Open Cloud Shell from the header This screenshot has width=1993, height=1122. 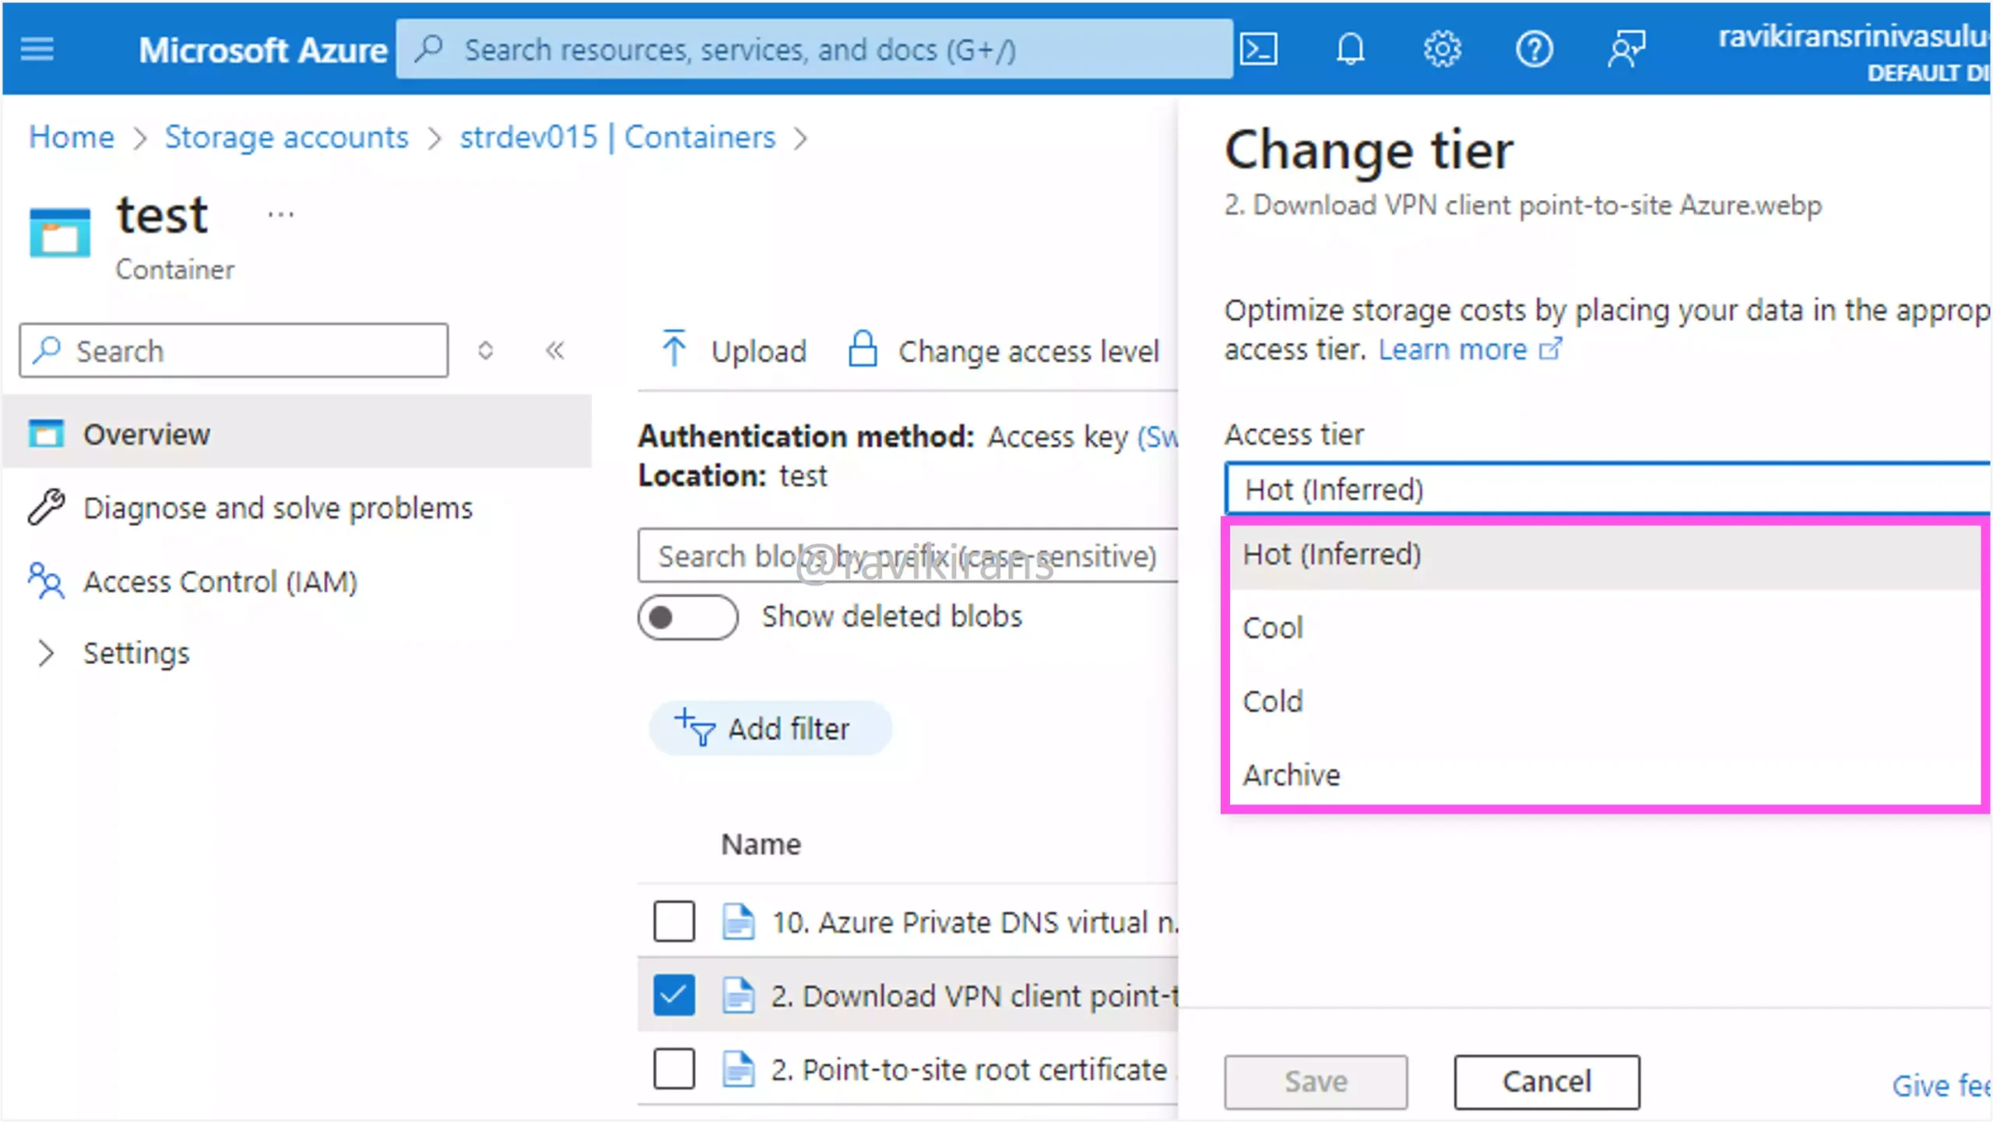tap(1258, 50)
